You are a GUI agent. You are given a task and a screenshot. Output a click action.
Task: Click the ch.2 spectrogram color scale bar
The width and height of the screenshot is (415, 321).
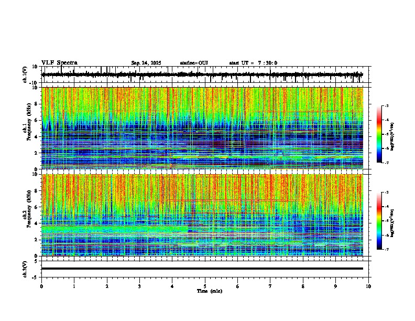click(379, 221)
